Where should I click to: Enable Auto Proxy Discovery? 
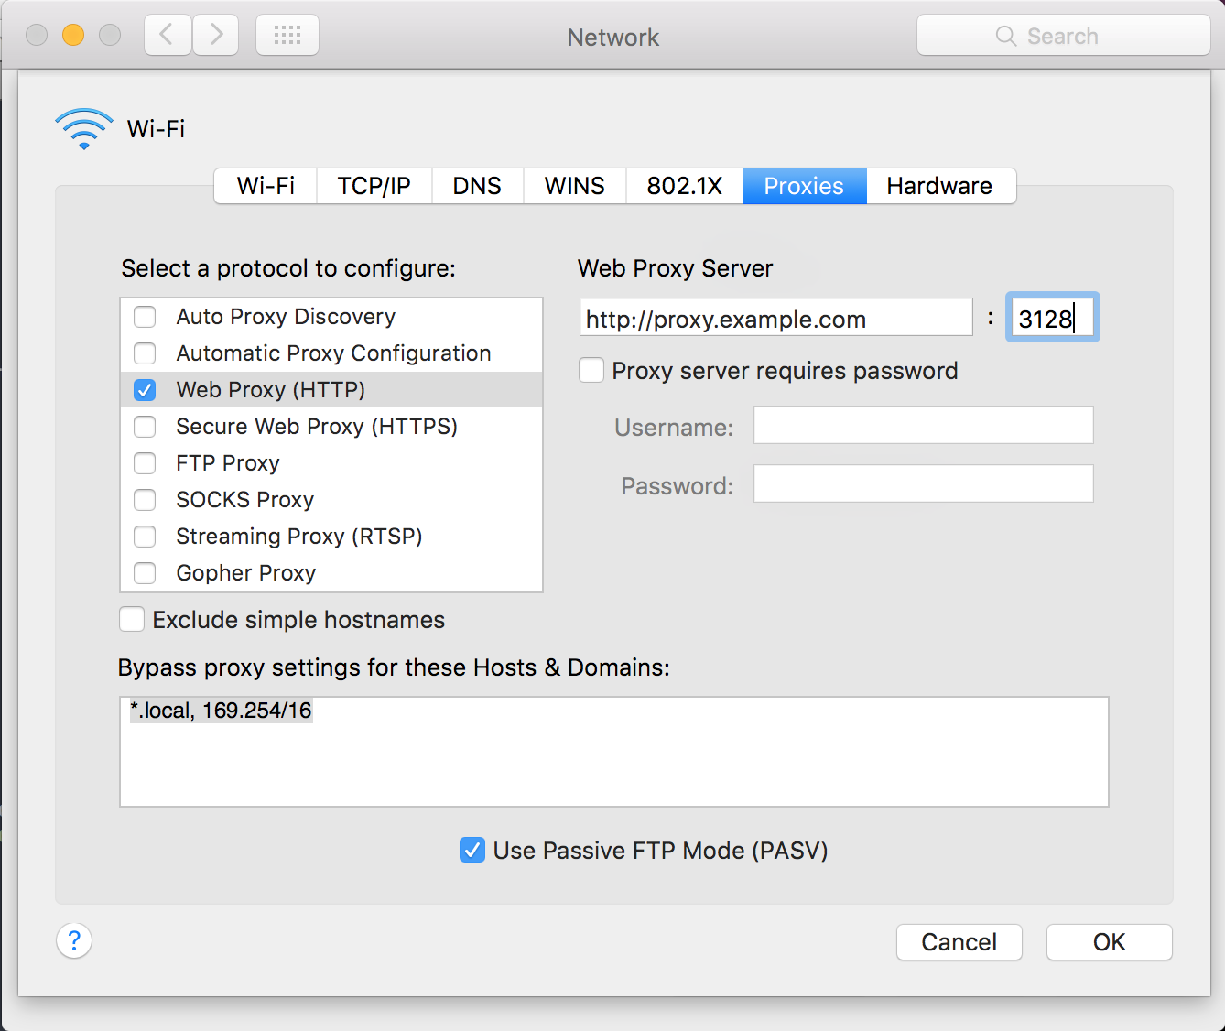pos(144,317)
